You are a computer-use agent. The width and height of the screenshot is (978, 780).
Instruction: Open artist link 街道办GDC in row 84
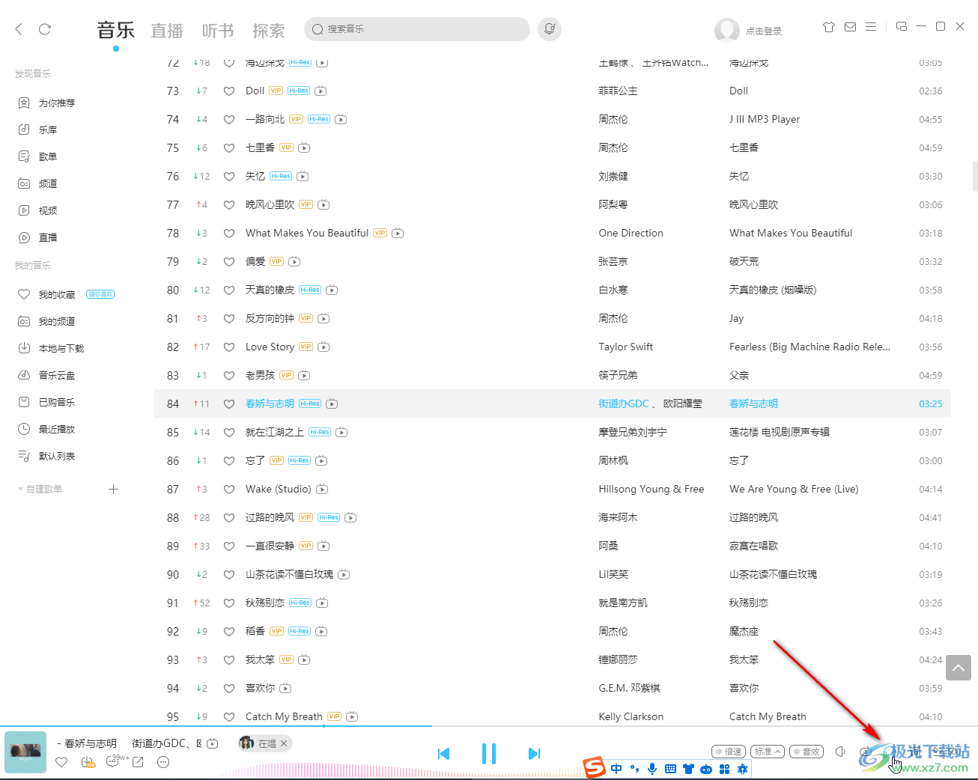pos(624,403)
